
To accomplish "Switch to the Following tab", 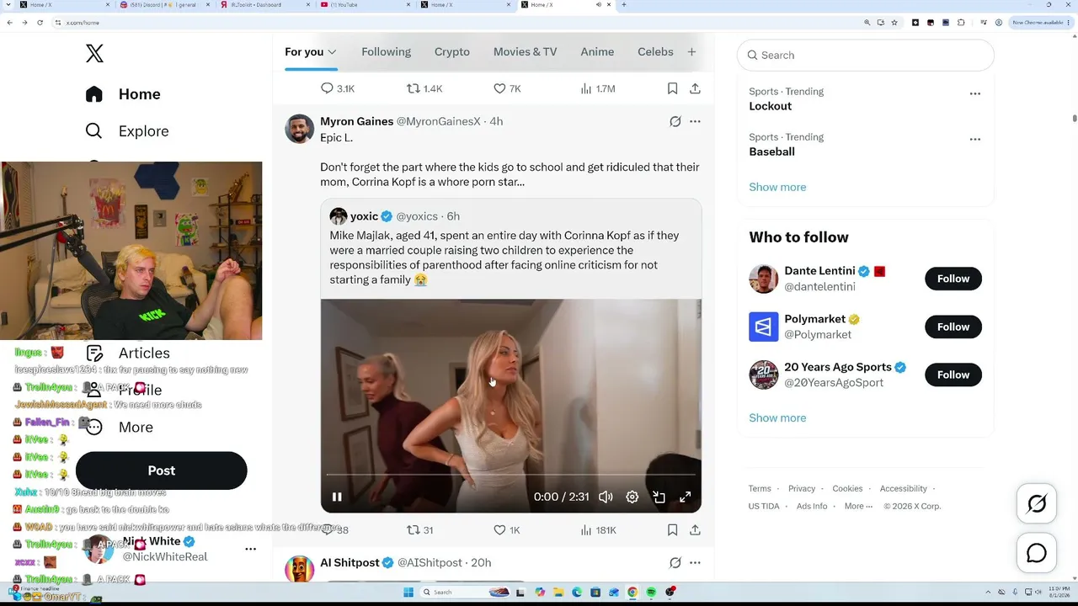I will point(386,52).
